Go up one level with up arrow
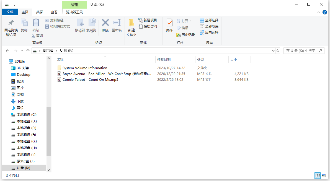The image size is (330, 181). click(28, 51)
